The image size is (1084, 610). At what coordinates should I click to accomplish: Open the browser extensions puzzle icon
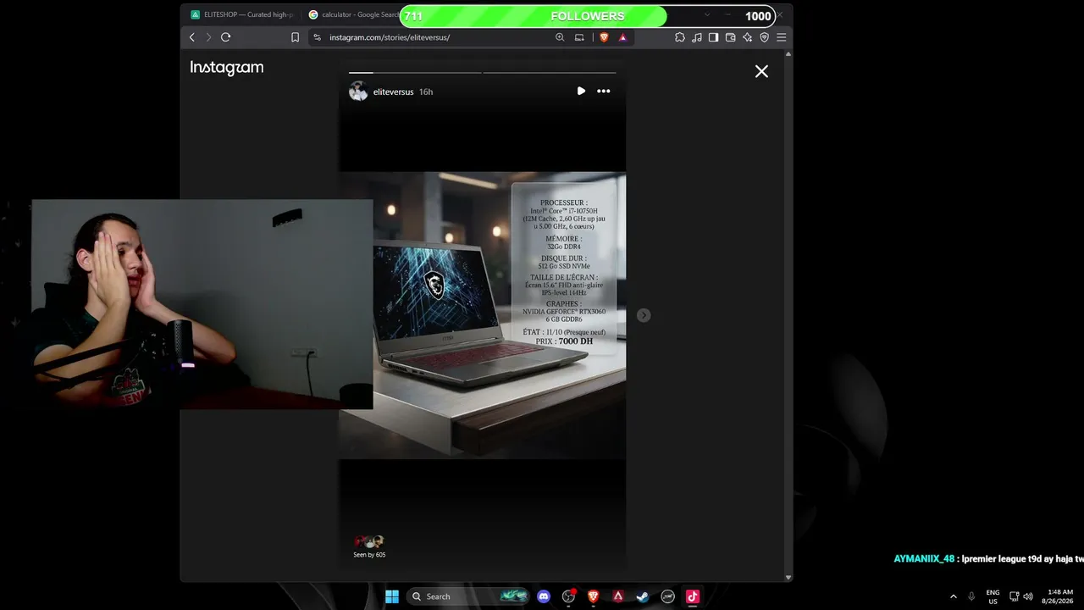[680, 37]
